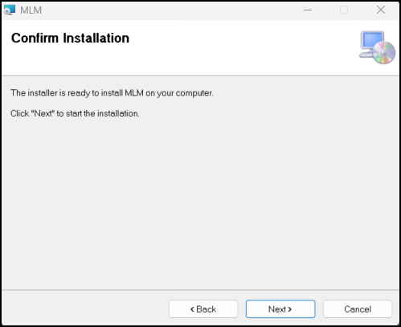Click the empty gray dialog body
This screenshot has width=401, height=327.
tap(200, 203)
